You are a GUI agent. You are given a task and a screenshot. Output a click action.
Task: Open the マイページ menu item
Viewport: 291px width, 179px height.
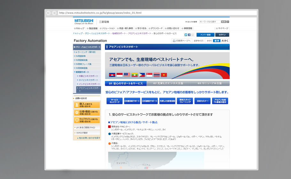pyautogui.click(x=222, y=28)
